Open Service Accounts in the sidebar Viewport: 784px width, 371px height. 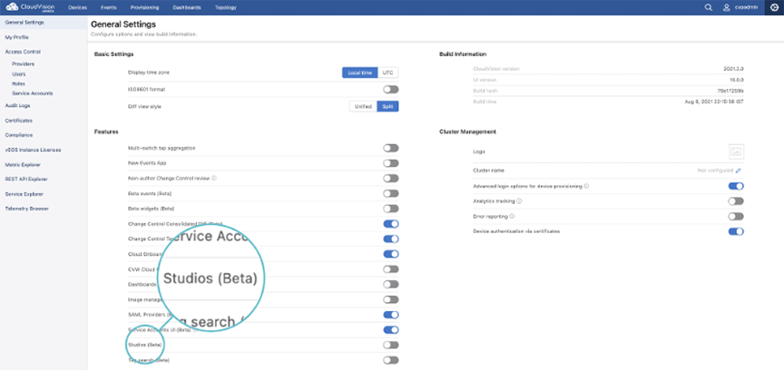coord(32,93)
